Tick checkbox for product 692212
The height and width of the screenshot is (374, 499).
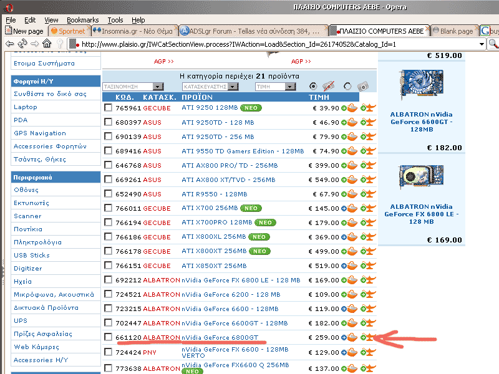[x=108, y=279]
